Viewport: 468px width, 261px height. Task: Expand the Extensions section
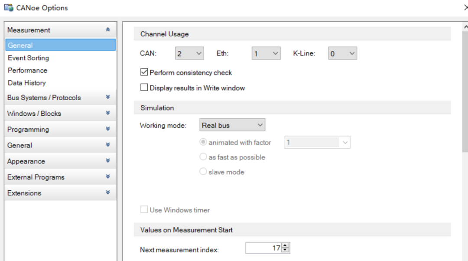(x=60, y=192)
